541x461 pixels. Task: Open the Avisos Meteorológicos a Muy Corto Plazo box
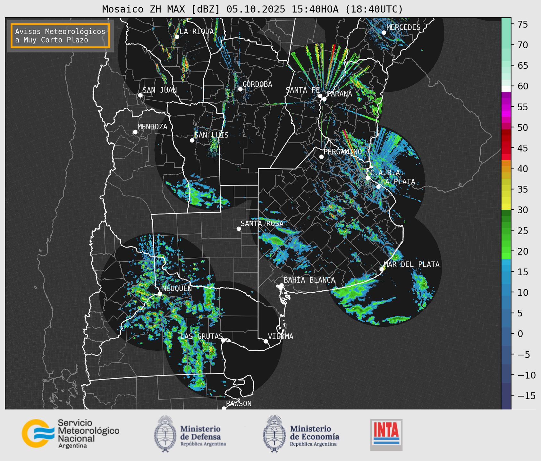(60, 36)
